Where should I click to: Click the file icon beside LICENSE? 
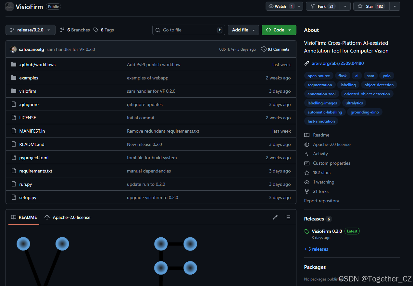coord(14,118)
